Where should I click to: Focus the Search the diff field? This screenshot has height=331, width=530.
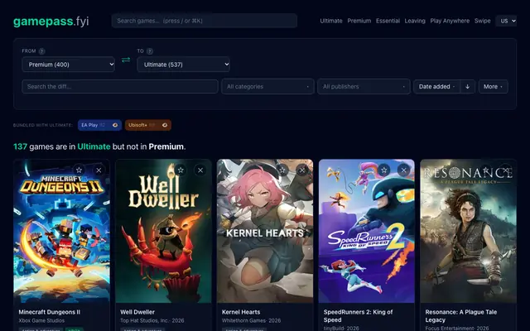[x=120, y=86]
